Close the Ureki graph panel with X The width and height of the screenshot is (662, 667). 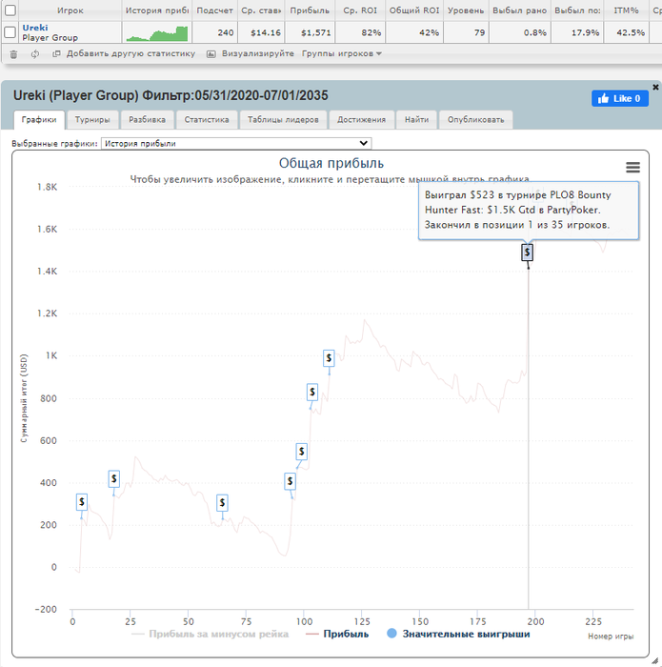click(x=655, y=87)
